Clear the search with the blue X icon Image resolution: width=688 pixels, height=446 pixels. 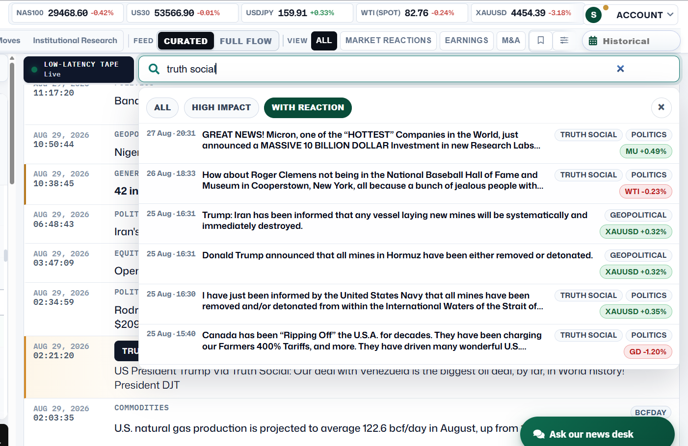coord(620,69)
